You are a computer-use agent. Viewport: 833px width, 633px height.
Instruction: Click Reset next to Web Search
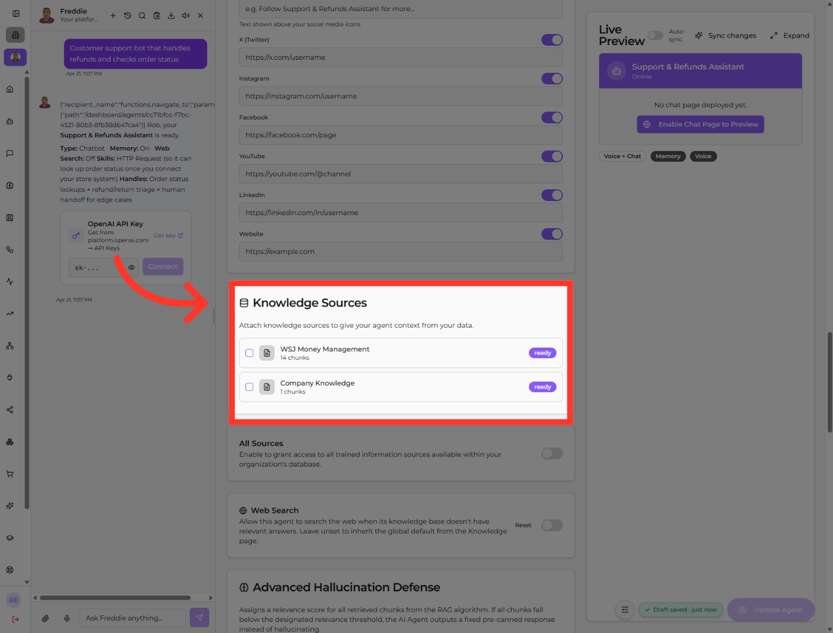[523, 525]
